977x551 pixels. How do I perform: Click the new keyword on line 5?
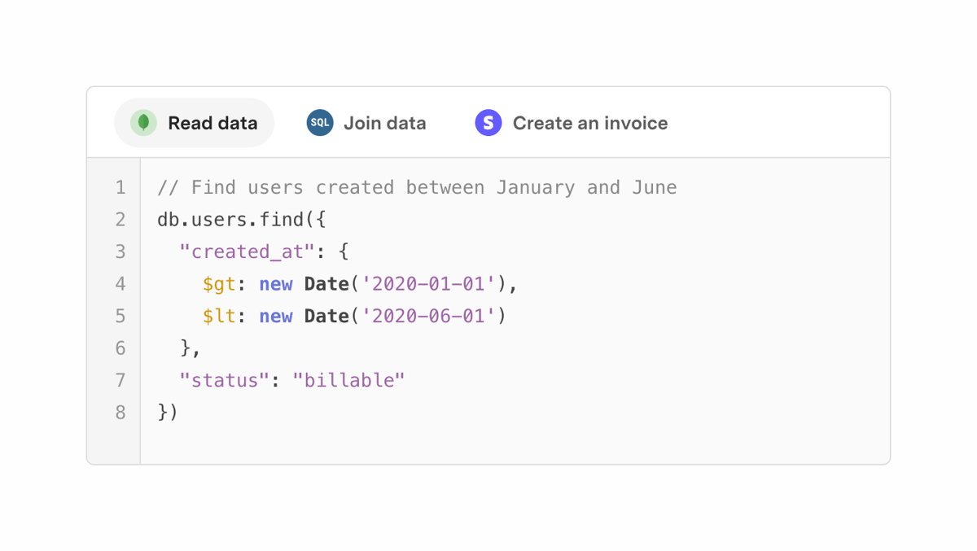pyautogui.click(x=276, y=316)
